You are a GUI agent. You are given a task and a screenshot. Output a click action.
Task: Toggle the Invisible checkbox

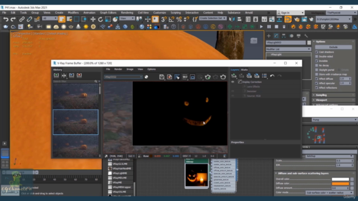point(317,61)
